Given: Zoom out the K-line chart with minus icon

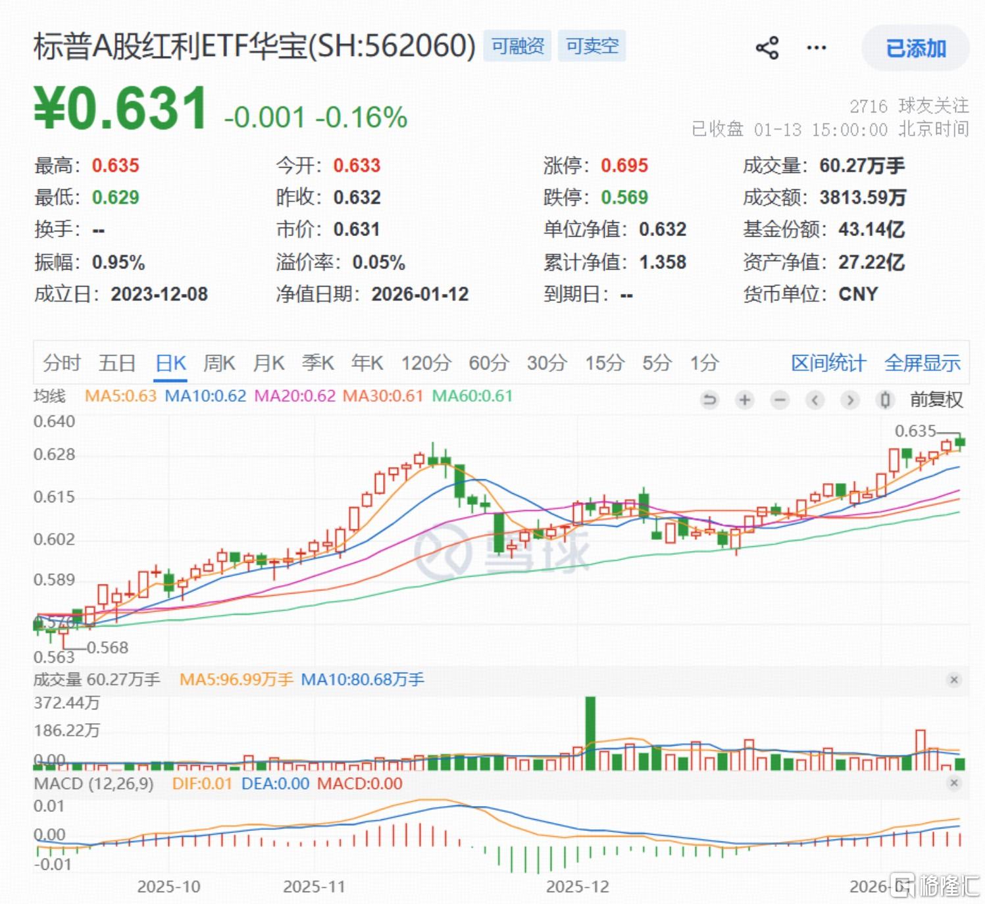Looking at the screenshot, I should 780,400.
